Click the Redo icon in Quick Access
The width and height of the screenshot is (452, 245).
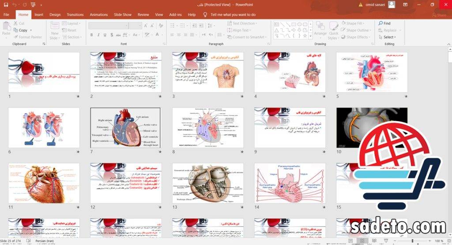[25, 4]
